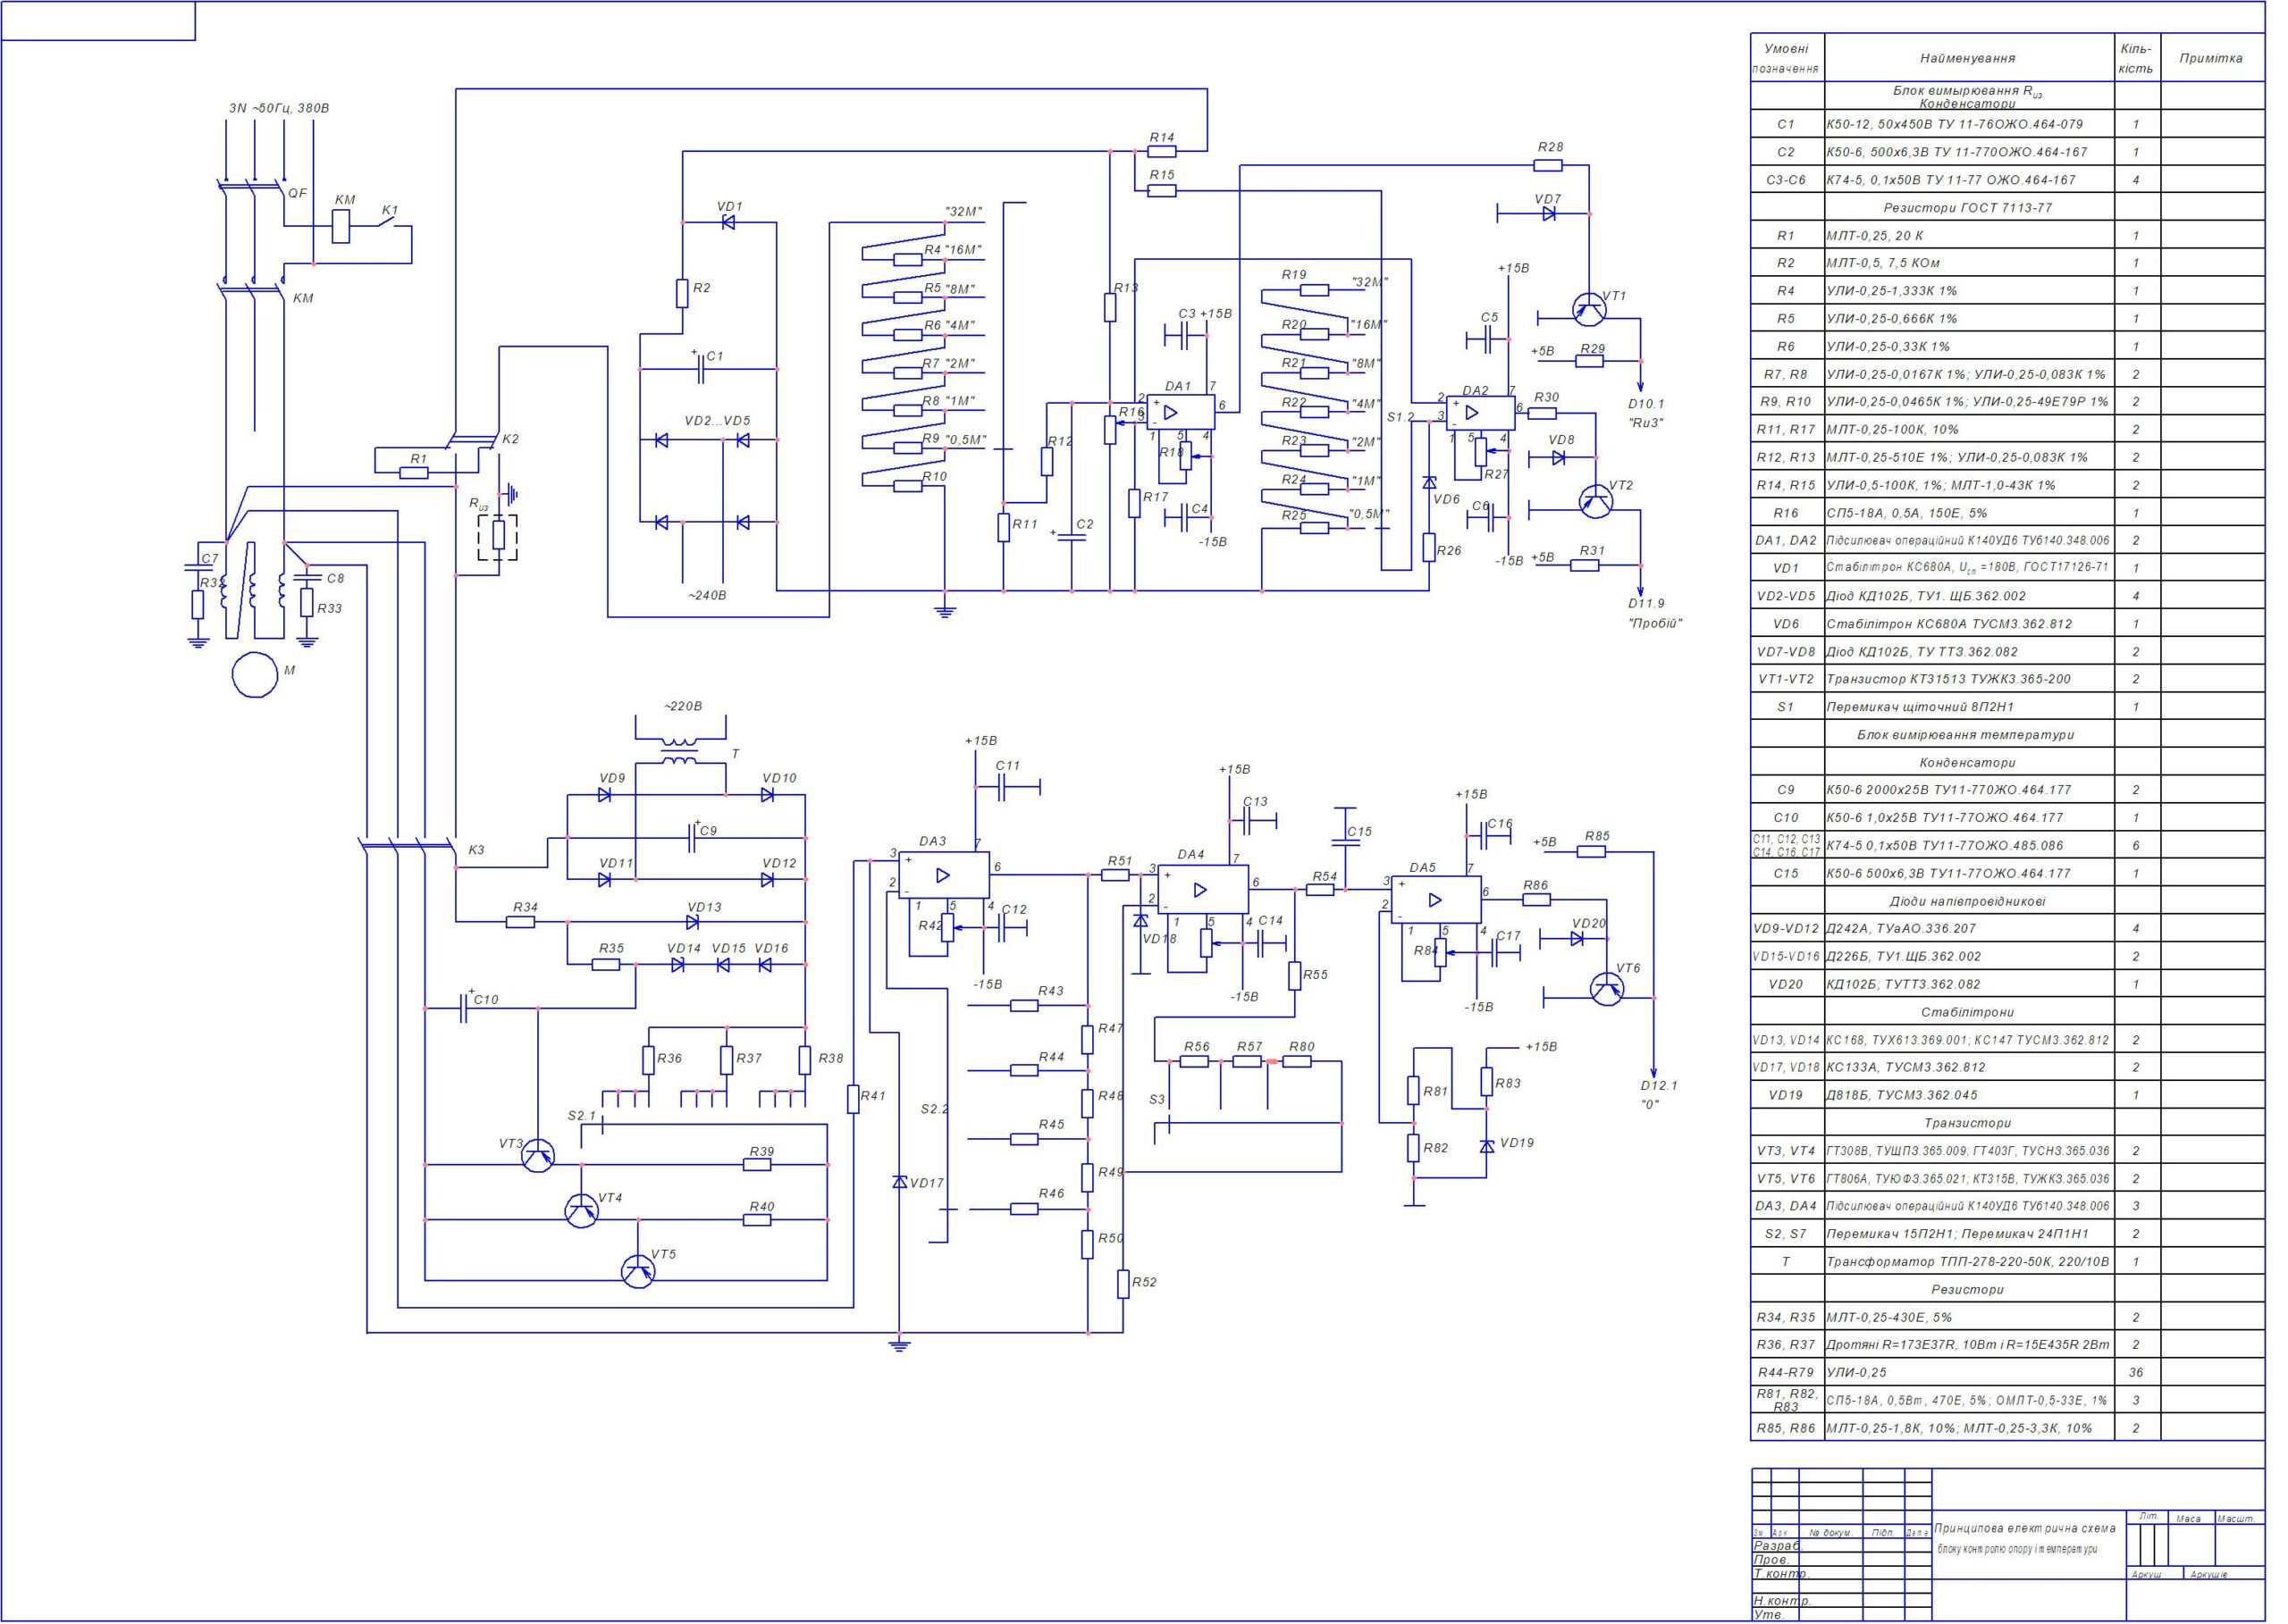Click the transformer T winding symbol

[681, 752]
